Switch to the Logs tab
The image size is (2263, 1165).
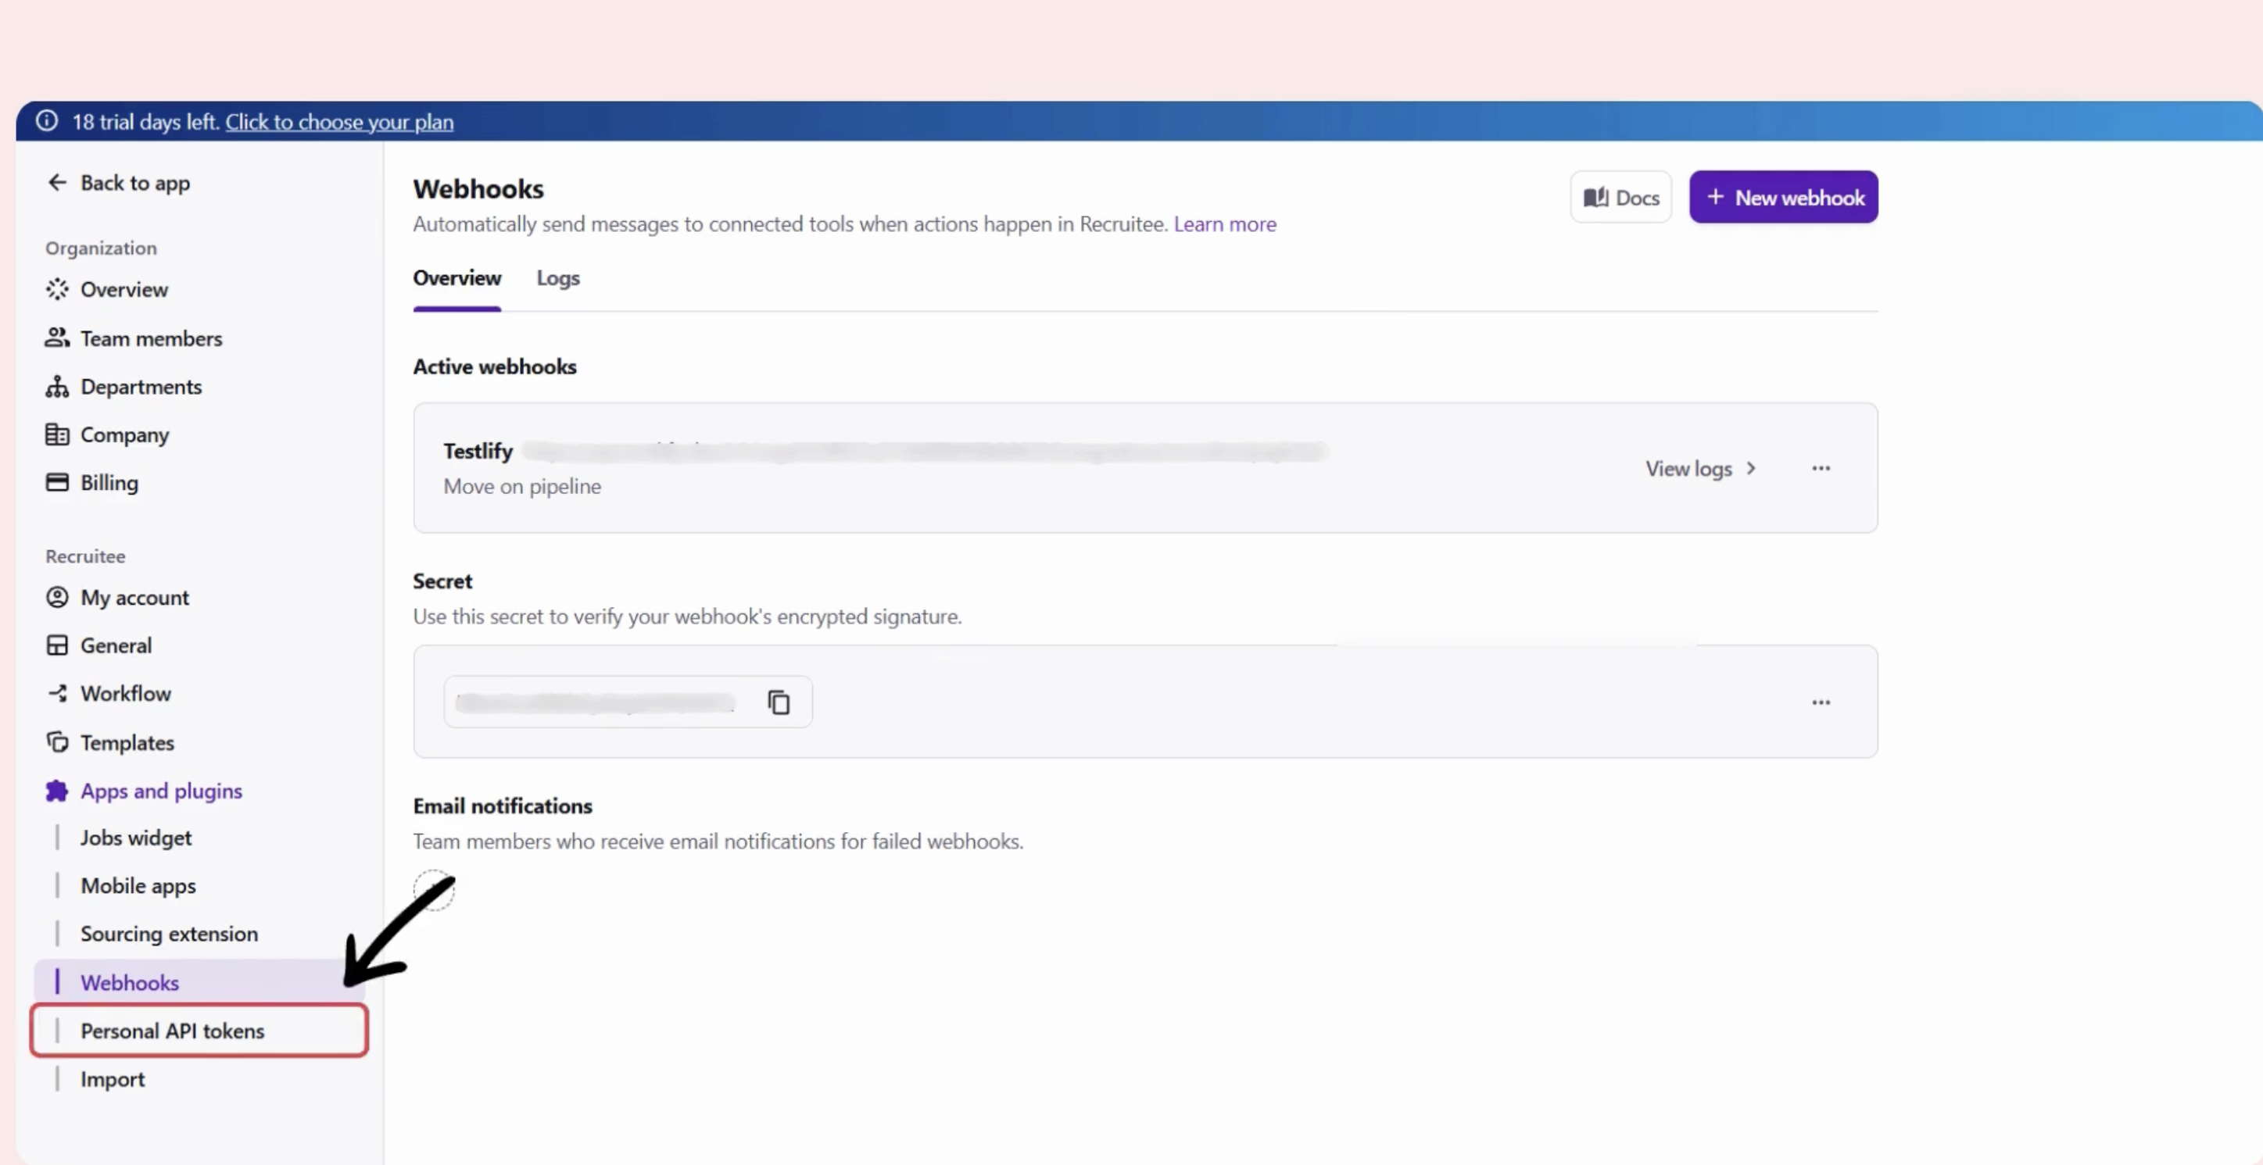pos(558,278)
